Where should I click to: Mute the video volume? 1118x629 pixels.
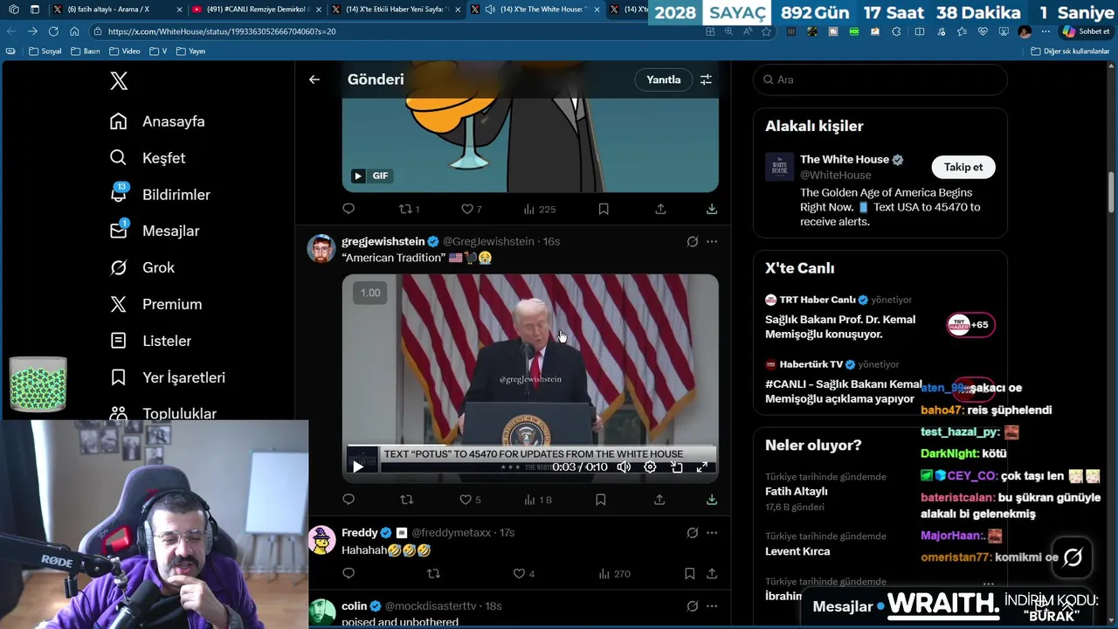624,467
